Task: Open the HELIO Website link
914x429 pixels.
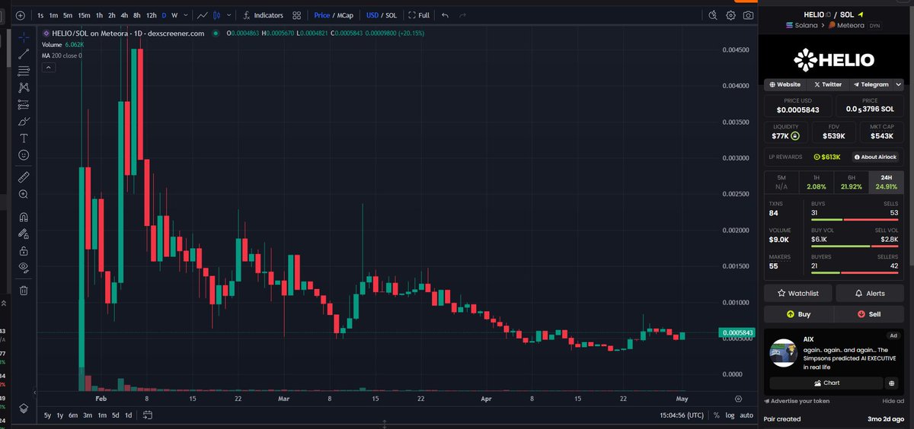Action: [785, 84]
